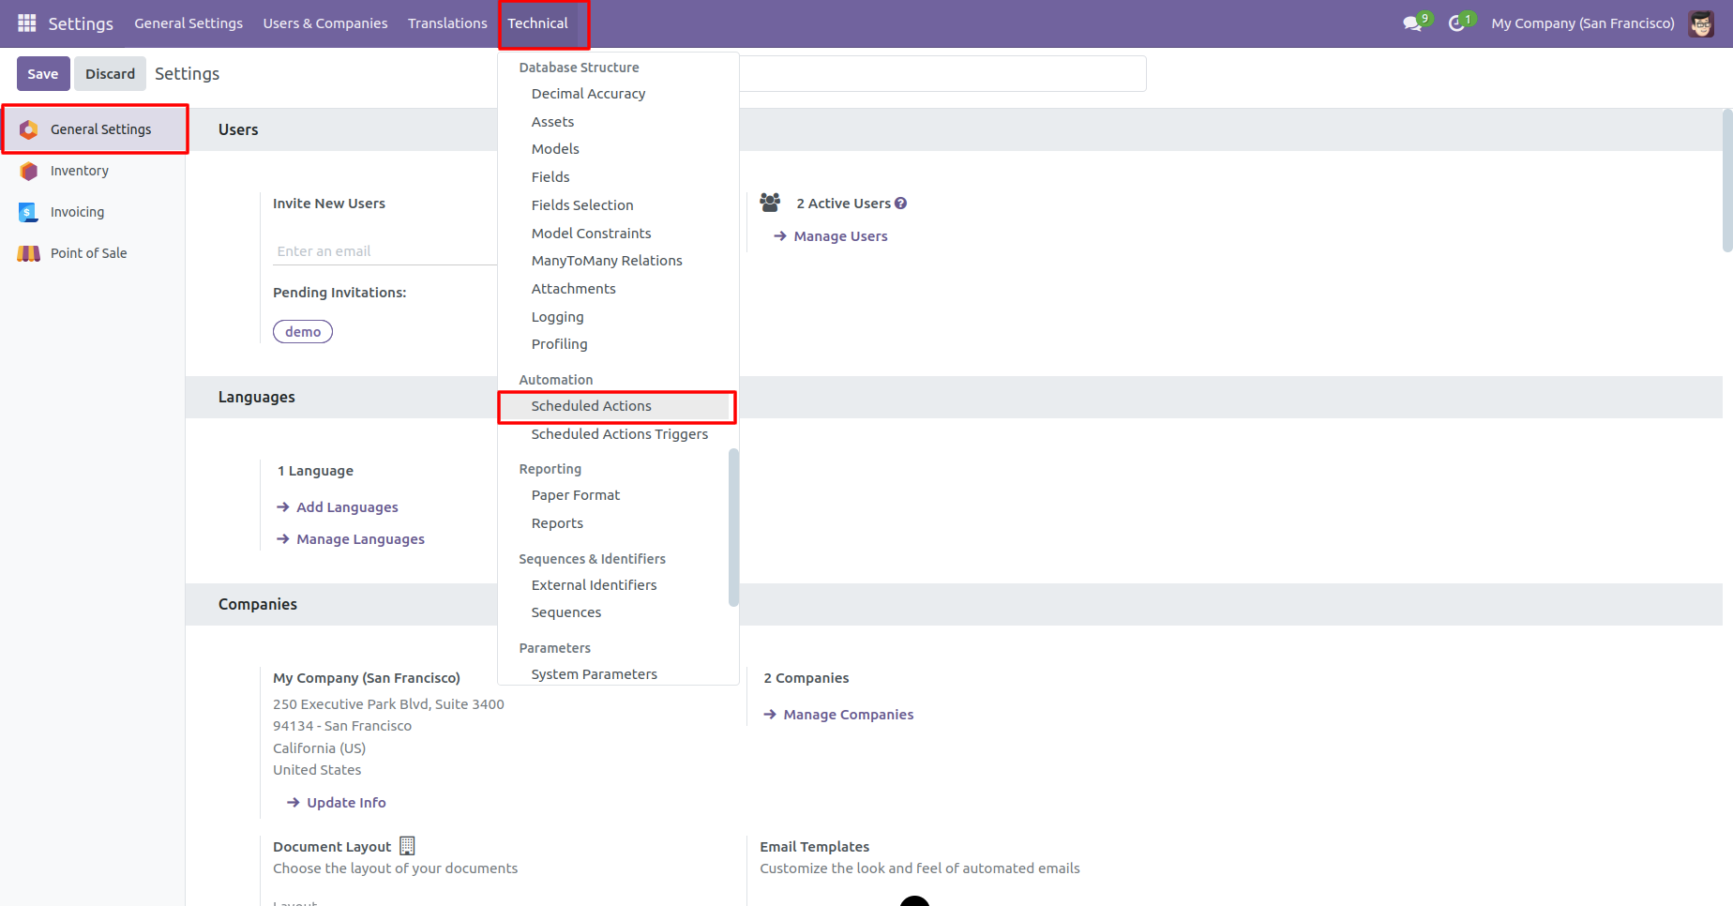Click the settings page vertical scrollbar
The image size is (1733, 906).
pyautogui.click(x=1727, y=181)
